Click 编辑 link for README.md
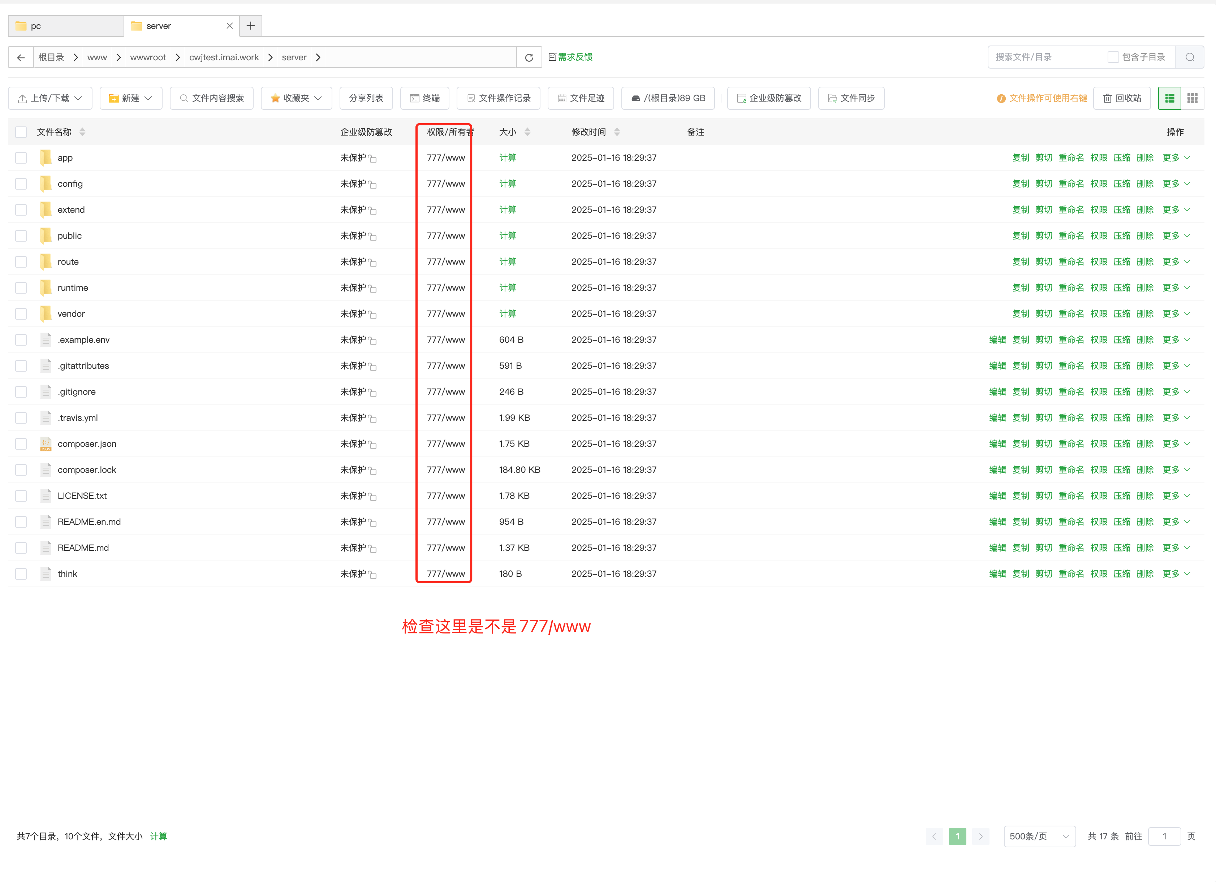This screenshot has width=1216, height=882. (997, 548)
